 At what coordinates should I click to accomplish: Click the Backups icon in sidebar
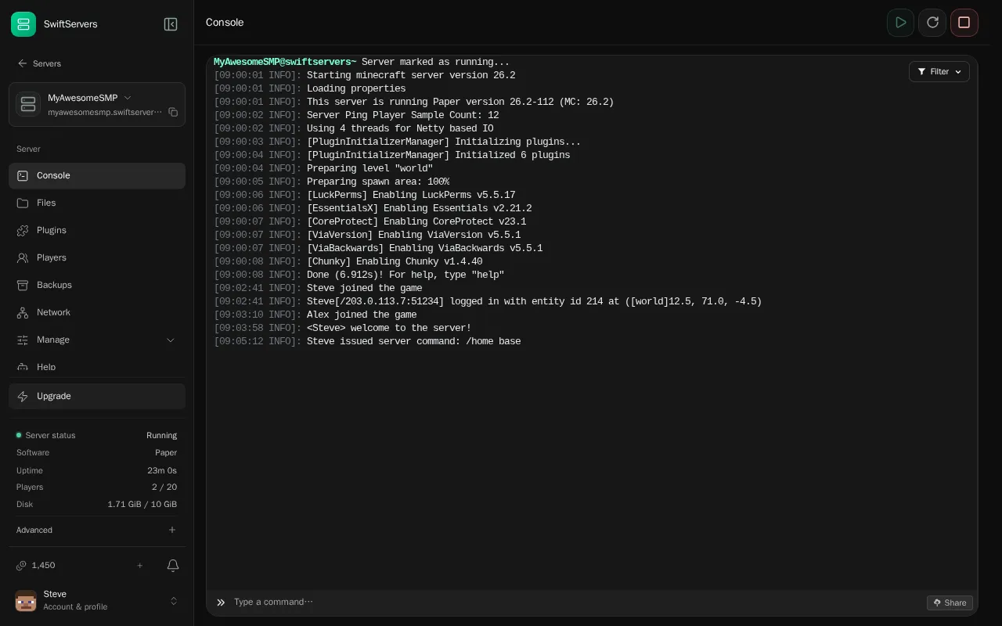pyautogui.click(x=23, y=286)
